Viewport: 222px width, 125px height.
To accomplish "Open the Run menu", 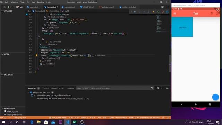I will tap(33, 2).
